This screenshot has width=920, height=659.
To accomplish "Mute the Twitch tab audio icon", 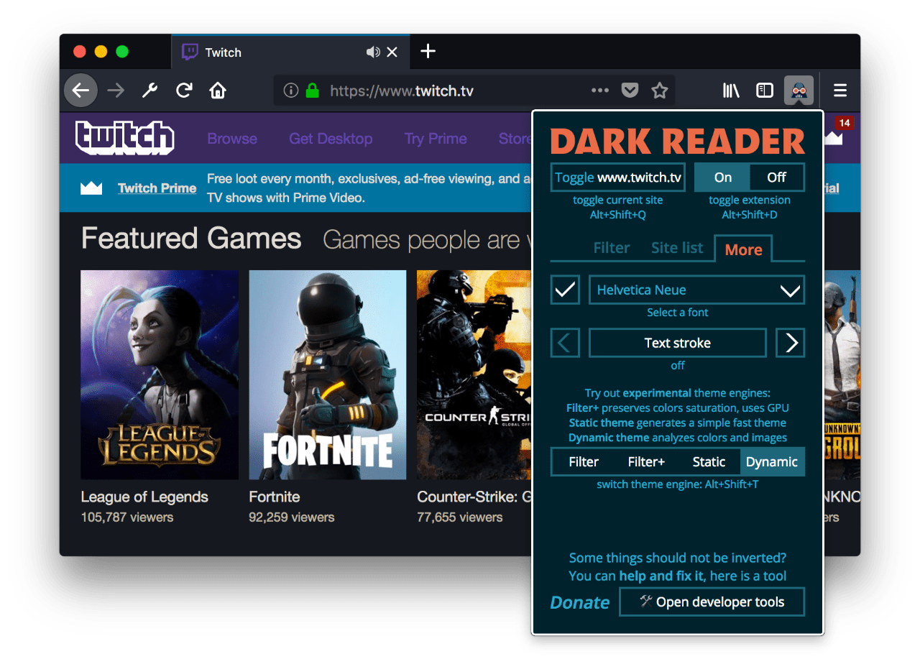I will click(372, 52).
